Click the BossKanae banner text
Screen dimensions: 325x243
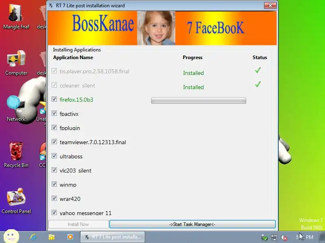[x=103, y=24]
